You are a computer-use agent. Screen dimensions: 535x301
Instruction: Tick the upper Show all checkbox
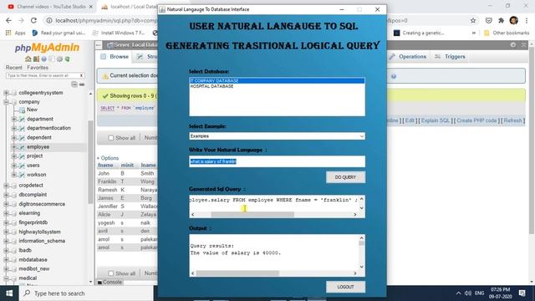point(111,138)
